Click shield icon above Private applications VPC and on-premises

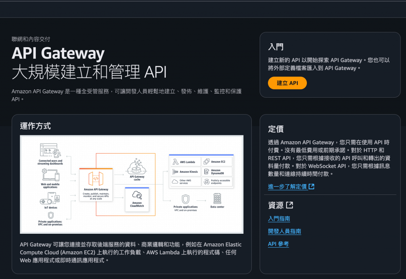[x=186, y=199]
